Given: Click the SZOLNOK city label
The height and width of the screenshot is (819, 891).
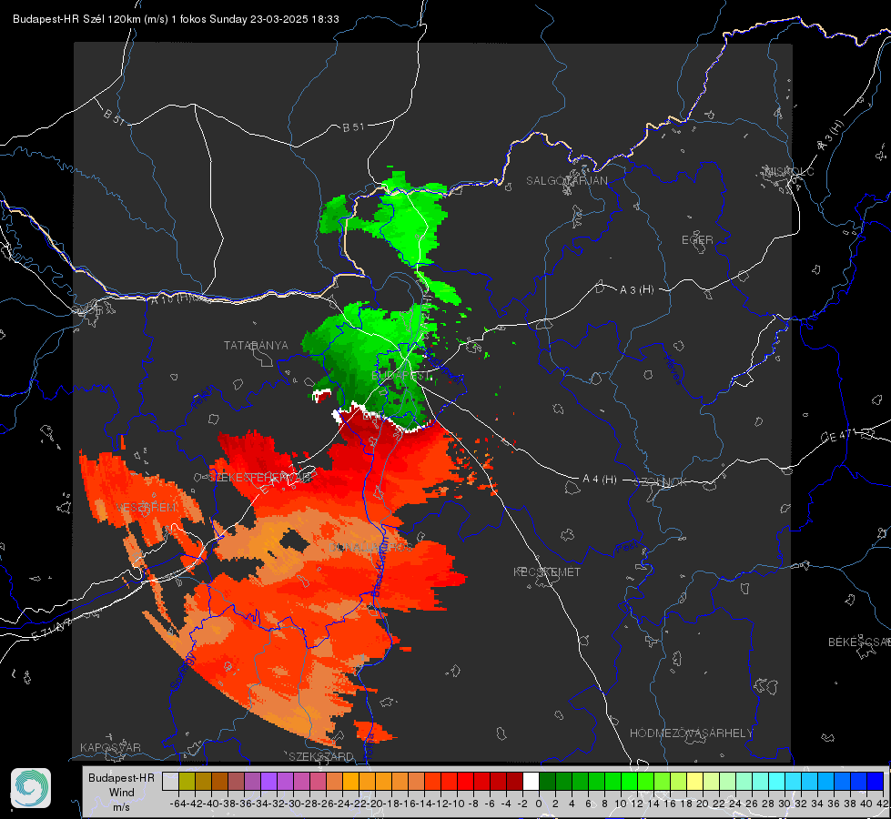Looking at the screenshot, I should (x=662, y=481).
